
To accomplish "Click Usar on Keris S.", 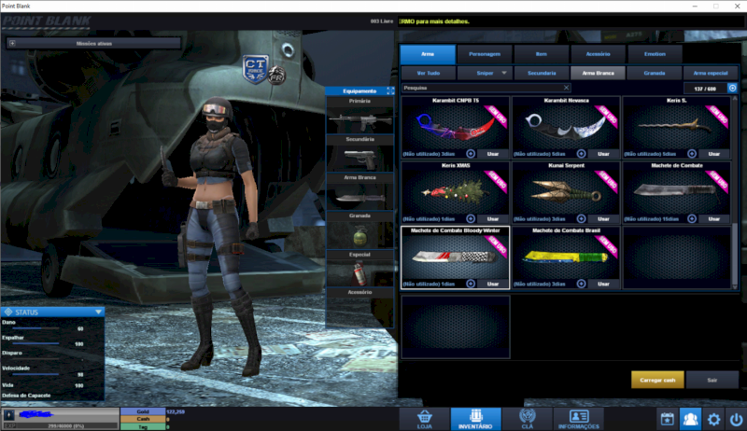I will 713,154.
